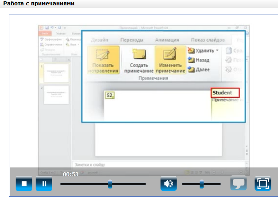Click the video progress slider handle
Viewport: 278px width, 197px height.
click(x=110, y=184)
